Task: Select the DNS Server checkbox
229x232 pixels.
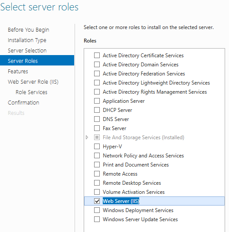Action: [97, 119]
